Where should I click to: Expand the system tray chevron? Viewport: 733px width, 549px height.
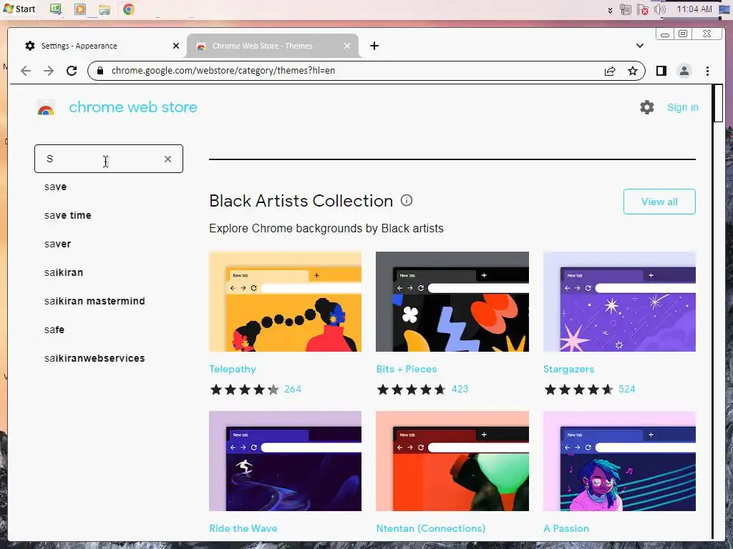pyautogui.click(x=610, y=10)
